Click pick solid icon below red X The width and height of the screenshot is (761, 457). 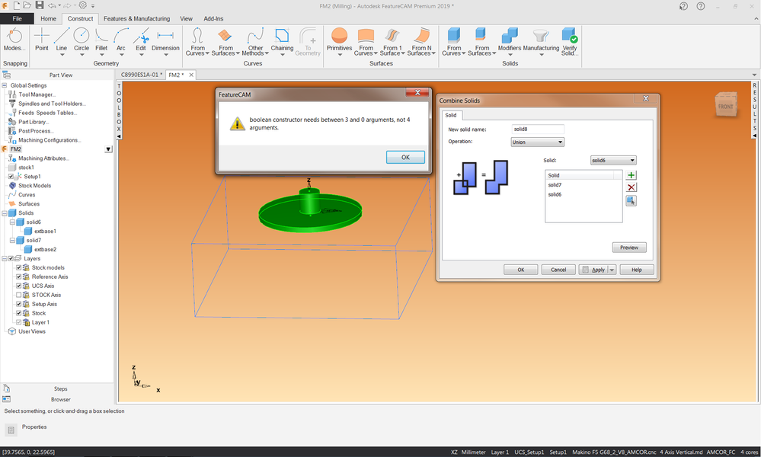pos(631,200)
